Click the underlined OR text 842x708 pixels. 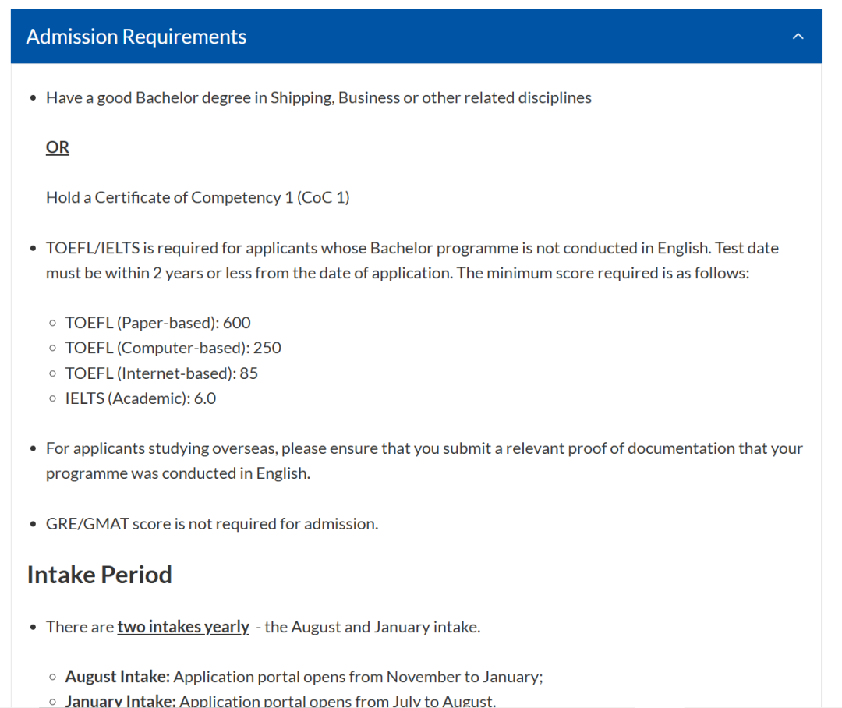coord(58,147)
